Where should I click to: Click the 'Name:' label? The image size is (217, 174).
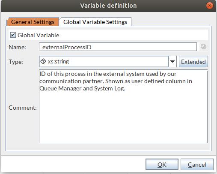pyautogui.click(x=17, y=47)
